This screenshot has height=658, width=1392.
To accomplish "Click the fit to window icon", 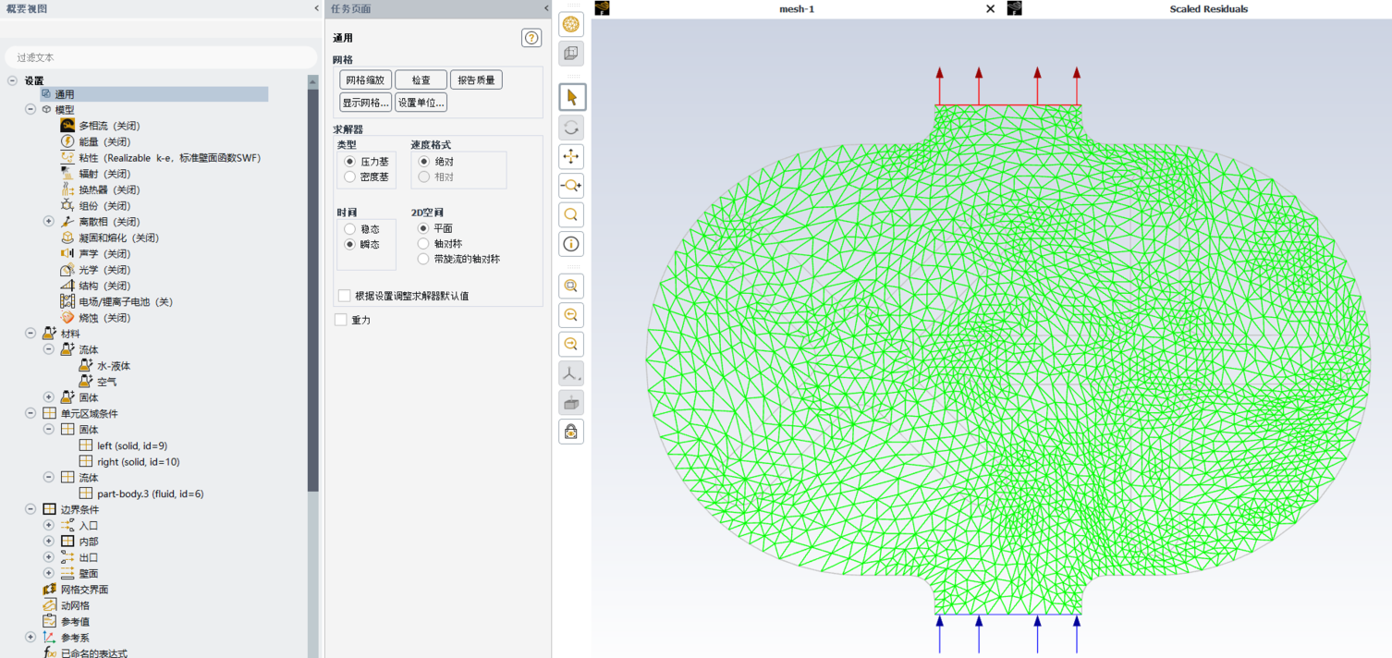I will coord(571,286).
